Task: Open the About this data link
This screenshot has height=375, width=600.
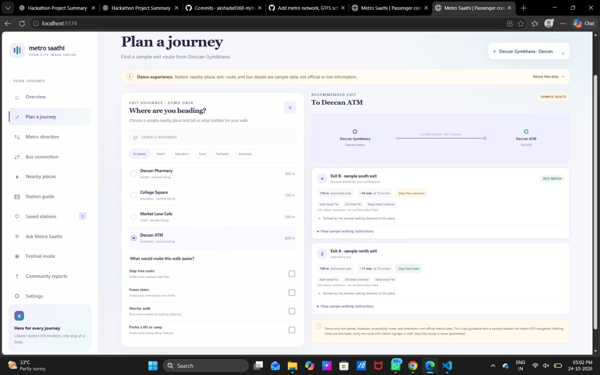Action: [x=548, y=76]
